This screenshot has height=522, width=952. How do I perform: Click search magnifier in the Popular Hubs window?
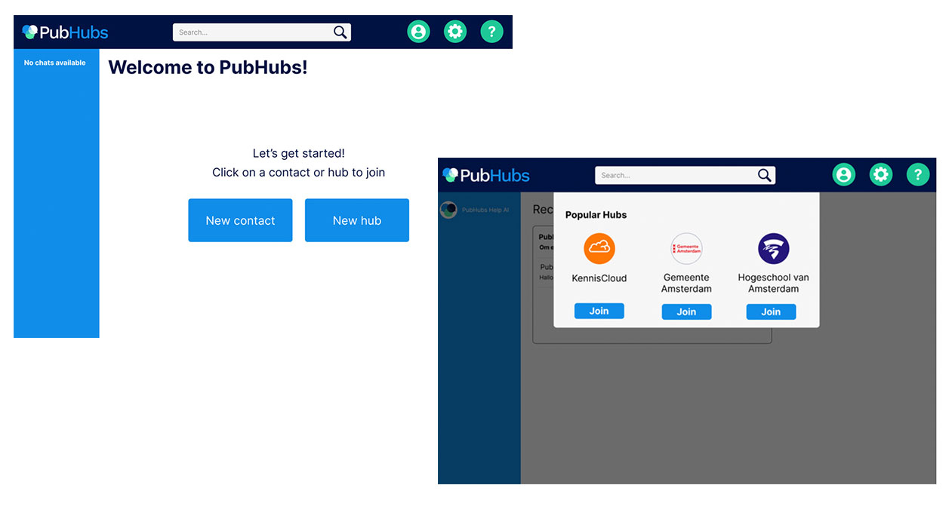(765, 176)
